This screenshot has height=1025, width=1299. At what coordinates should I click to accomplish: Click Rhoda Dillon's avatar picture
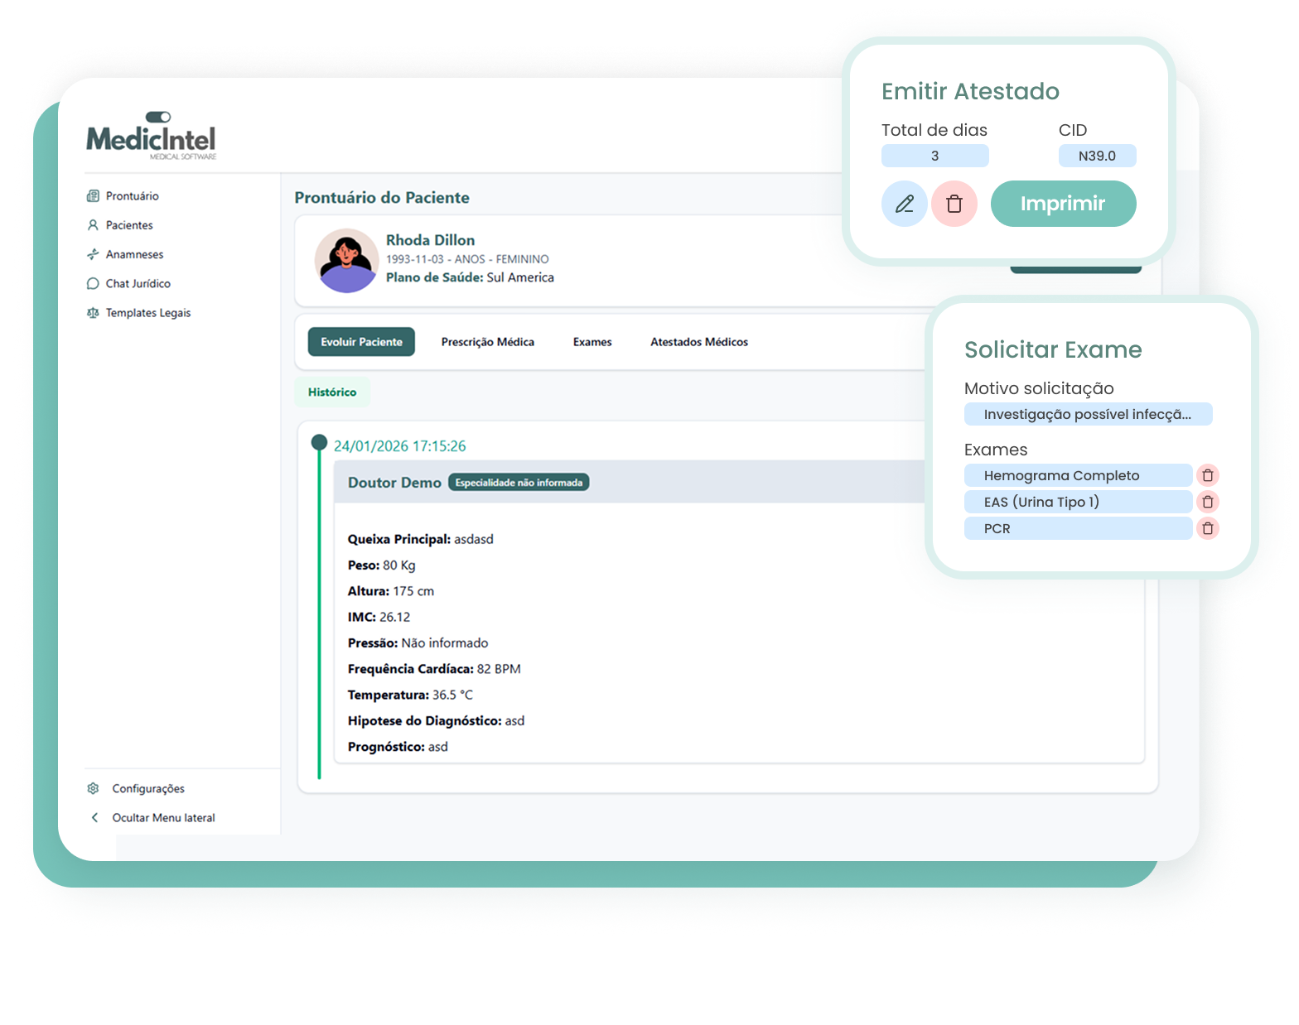pyautogui.click(x=346, y=261)
